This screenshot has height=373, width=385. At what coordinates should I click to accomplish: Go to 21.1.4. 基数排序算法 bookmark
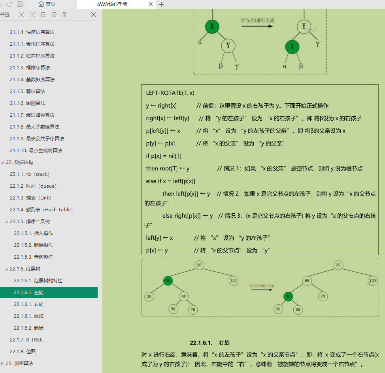click(32, 80)
